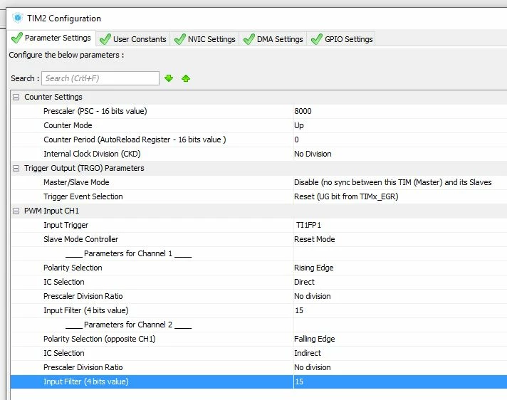The height and width of the screenshot is (400, 507).
Task: Open the GPIO Settings tab
Action: point(342,39)
